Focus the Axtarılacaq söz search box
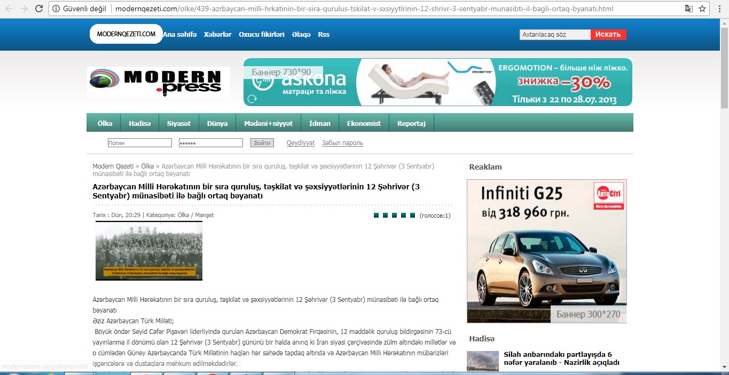The height and width of the screenshot is (375, 729). coord(554,35)
